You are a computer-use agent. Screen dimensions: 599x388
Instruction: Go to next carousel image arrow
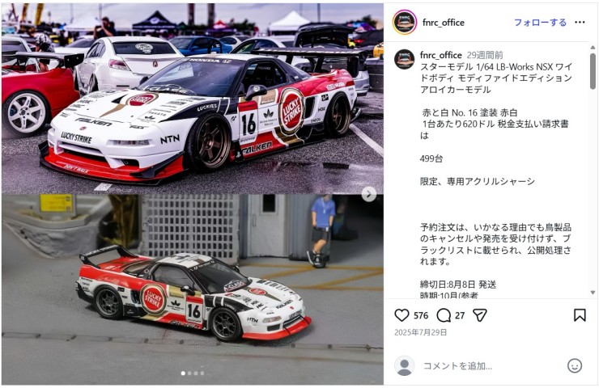tap(368, 194)
